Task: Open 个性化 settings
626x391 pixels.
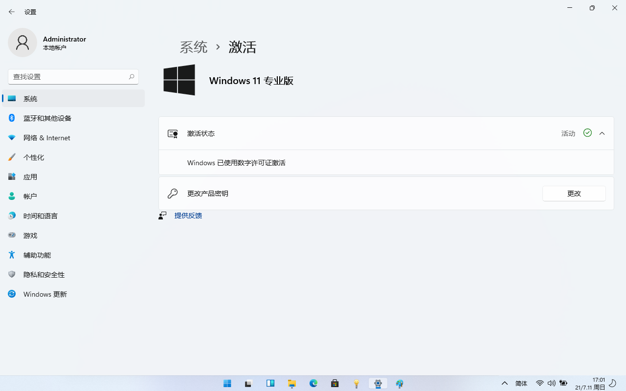Action: 73,157
